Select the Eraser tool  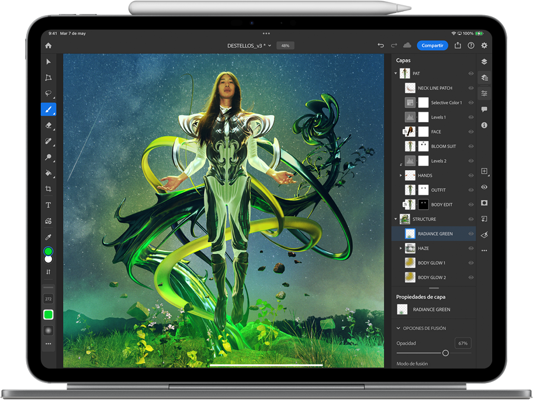pos(49,125)
